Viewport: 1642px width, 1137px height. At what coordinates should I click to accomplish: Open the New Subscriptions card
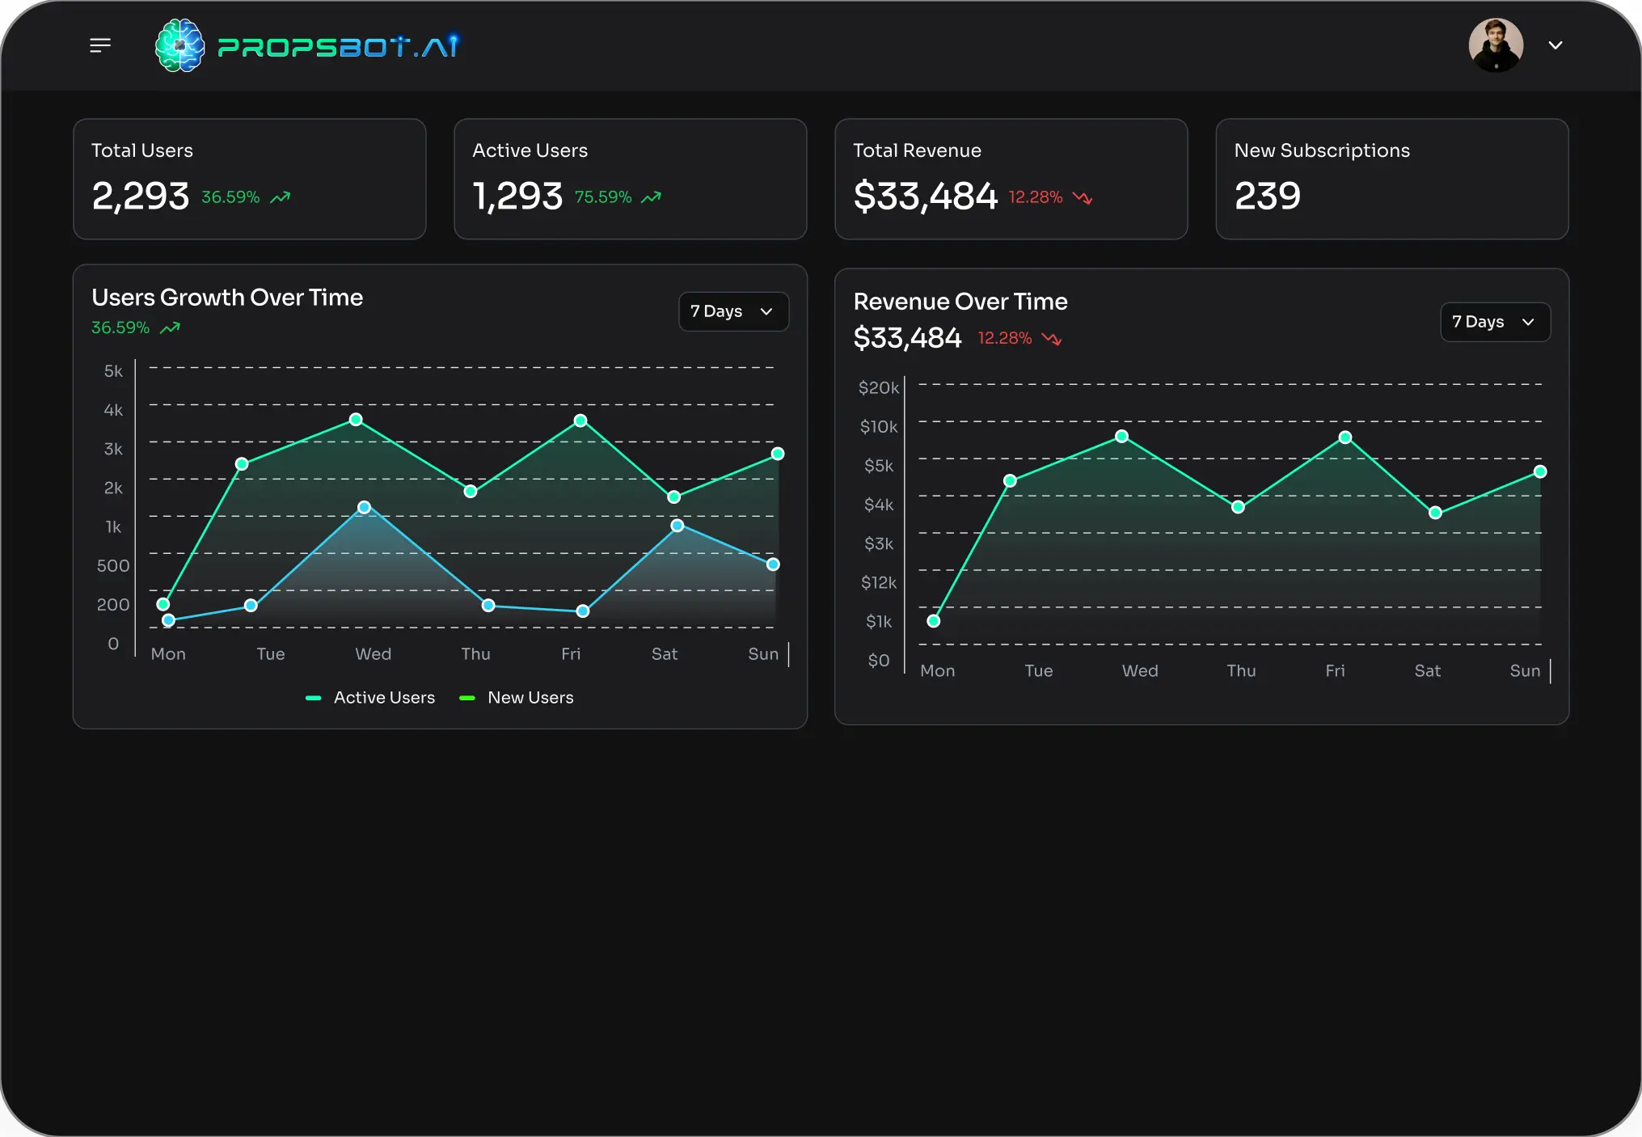pyautogui.click(x=1392, y=179)
